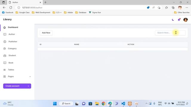Open the Dashboard sidebar item
The image size is (191, 107).
coord(13,27)
